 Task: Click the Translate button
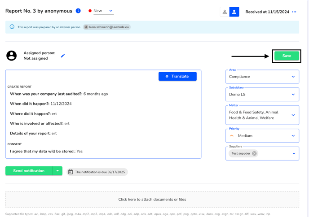177,76
